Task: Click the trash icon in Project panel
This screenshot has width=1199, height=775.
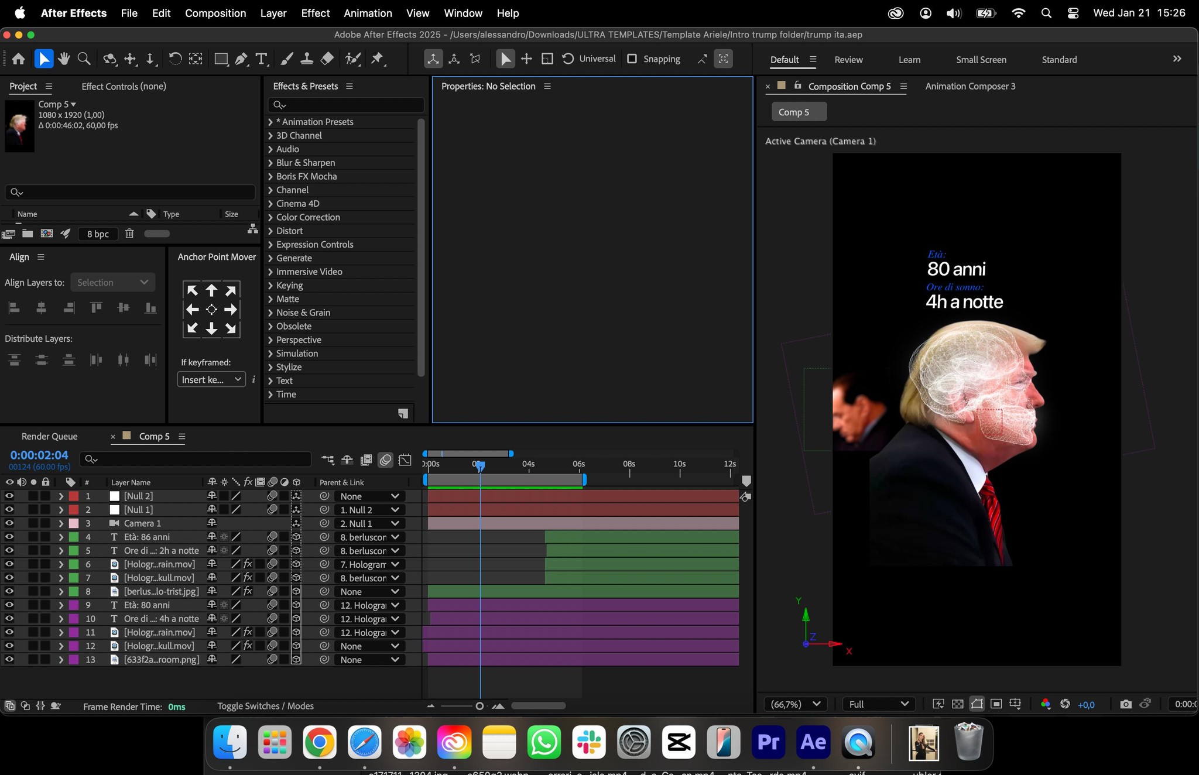Action: pyautogui.click(x=129, y=234)
